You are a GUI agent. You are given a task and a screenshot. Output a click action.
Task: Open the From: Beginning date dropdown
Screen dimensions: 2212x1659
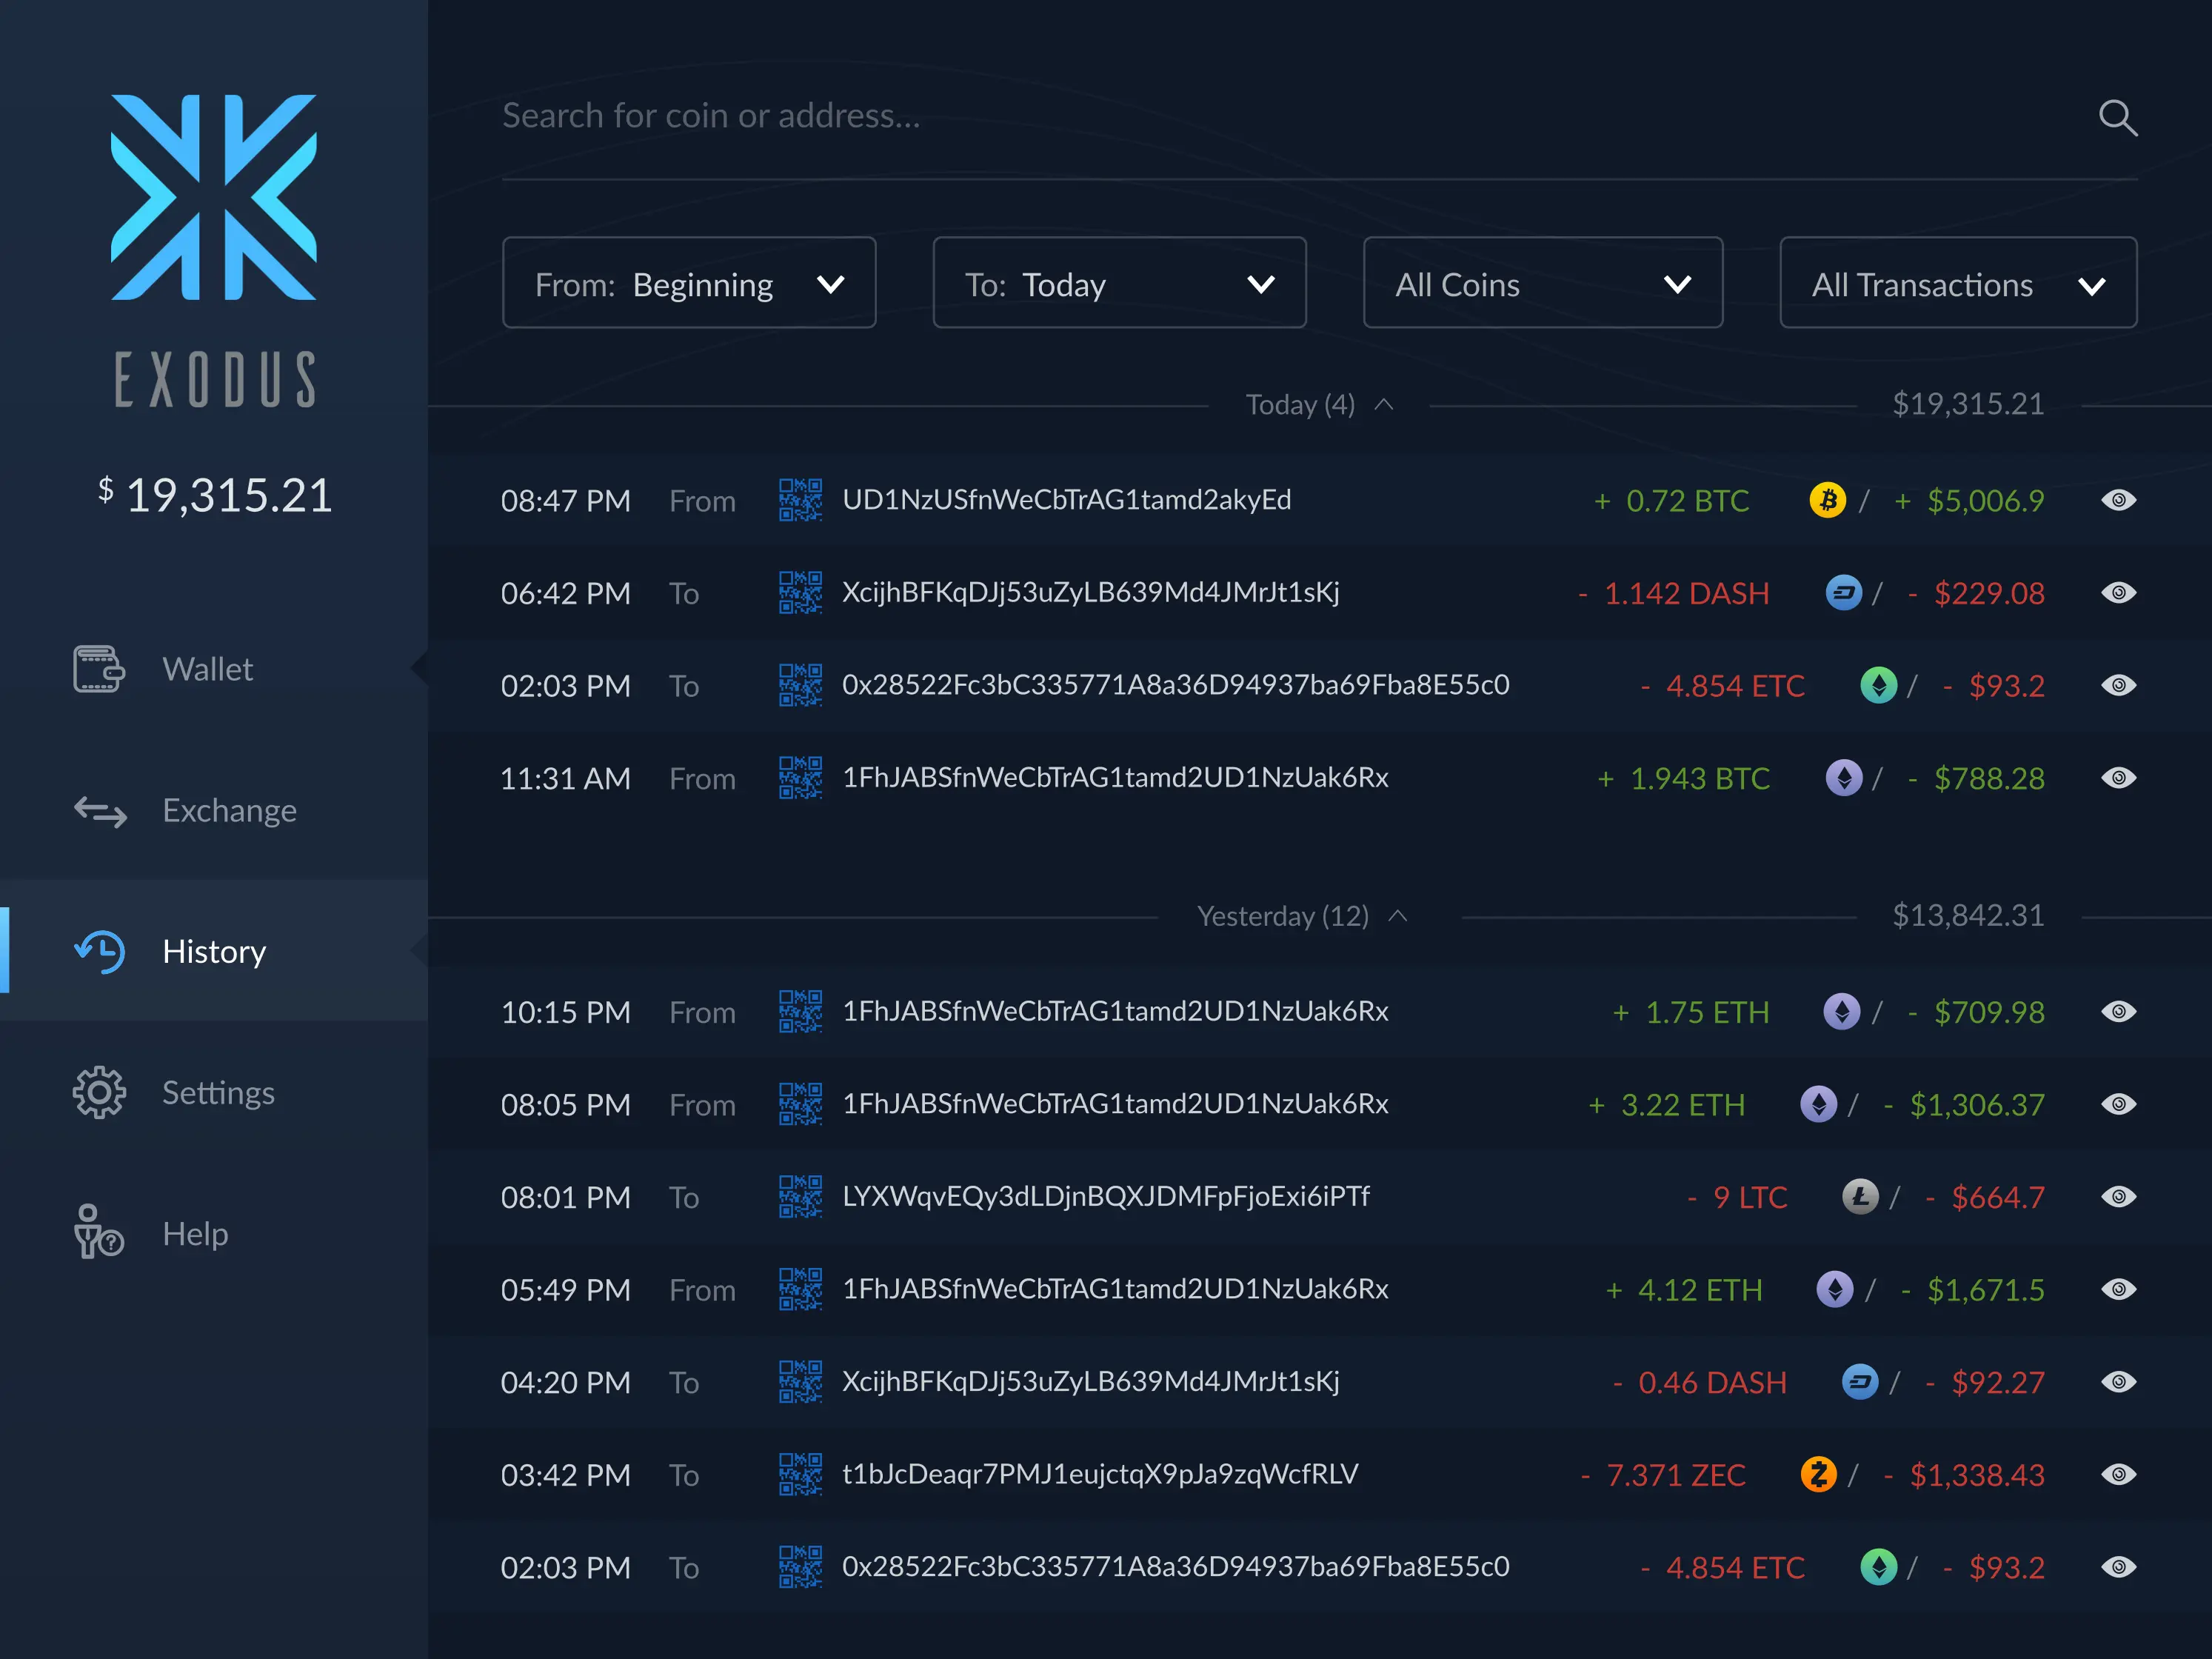[689, 282]
